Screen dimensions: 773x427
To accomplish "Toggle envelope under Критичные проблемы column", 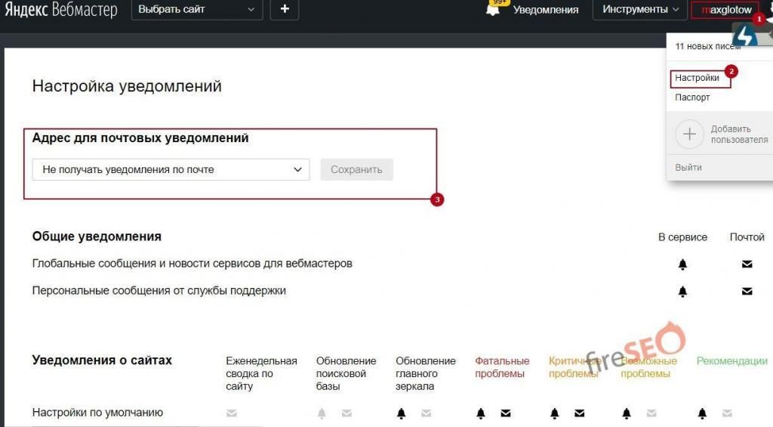I will coord(579,413).
